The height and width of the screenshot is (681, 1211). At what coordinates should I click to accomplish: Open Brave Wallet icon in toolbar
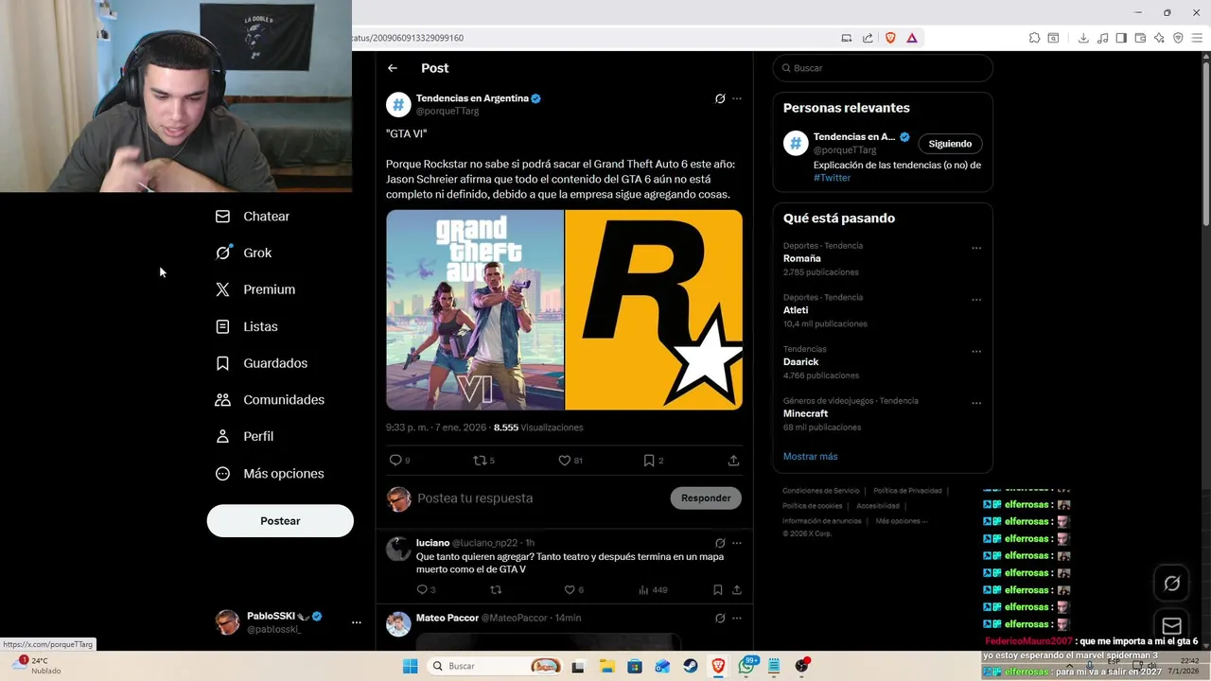pyautogui.click(x=1140, y=38)
